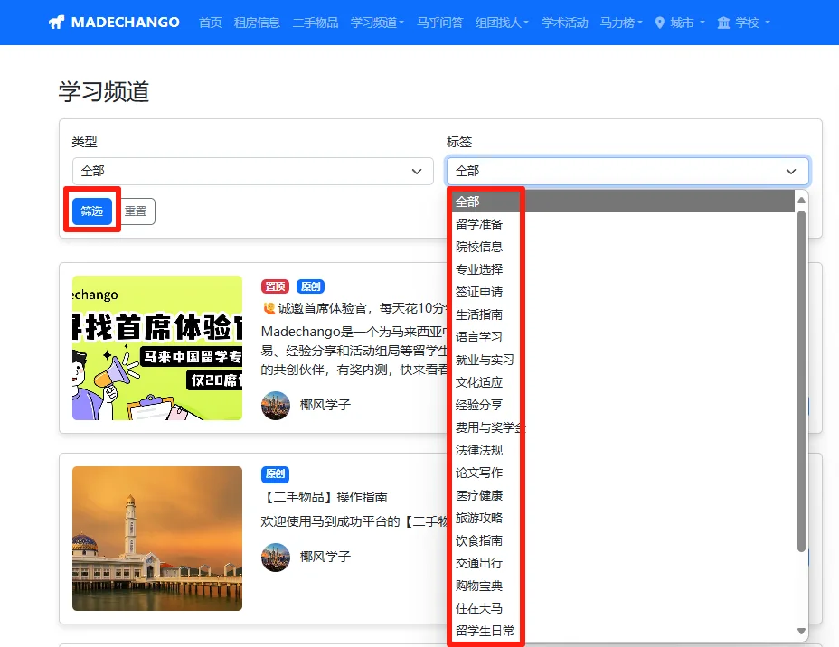Screen dimensions: 839x647
Task: Expand the 马力榜 navigation dropdown
Action: [x=621, y=23]
